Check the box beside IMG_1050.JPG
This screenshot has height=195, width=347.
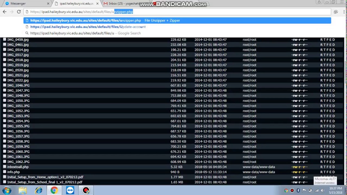(x=5, y=100)
